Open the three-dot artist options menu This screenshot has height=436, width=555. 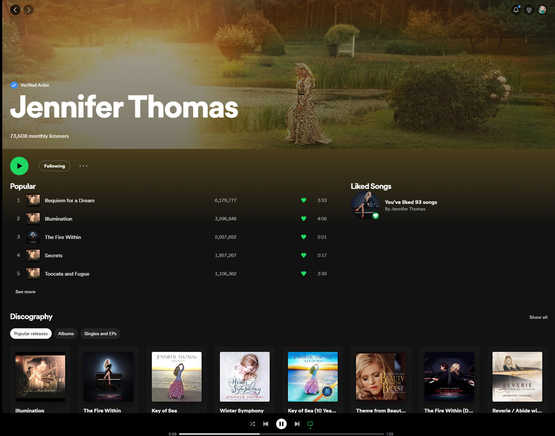83,166
